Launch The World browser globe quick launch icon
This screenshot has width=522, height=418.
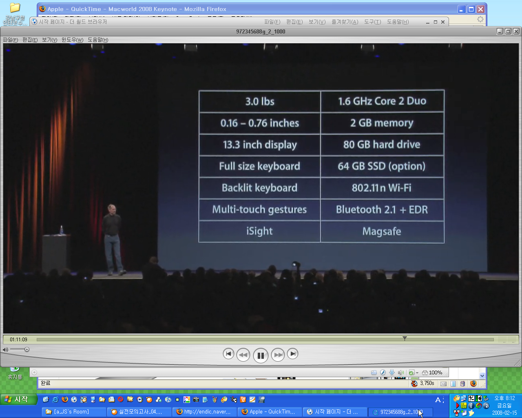74,400
